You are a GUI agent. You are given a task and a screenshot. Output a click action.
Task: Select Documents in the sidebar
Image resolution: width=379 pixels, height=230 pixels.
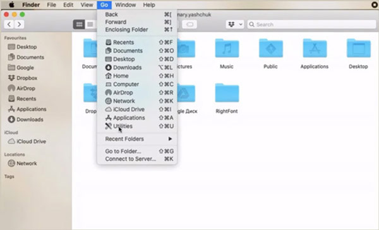[26, 57]
